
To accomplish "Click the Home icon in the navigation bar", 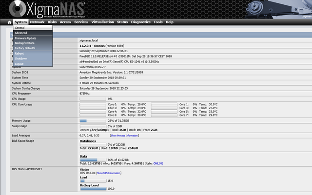I will pos(9,22).
